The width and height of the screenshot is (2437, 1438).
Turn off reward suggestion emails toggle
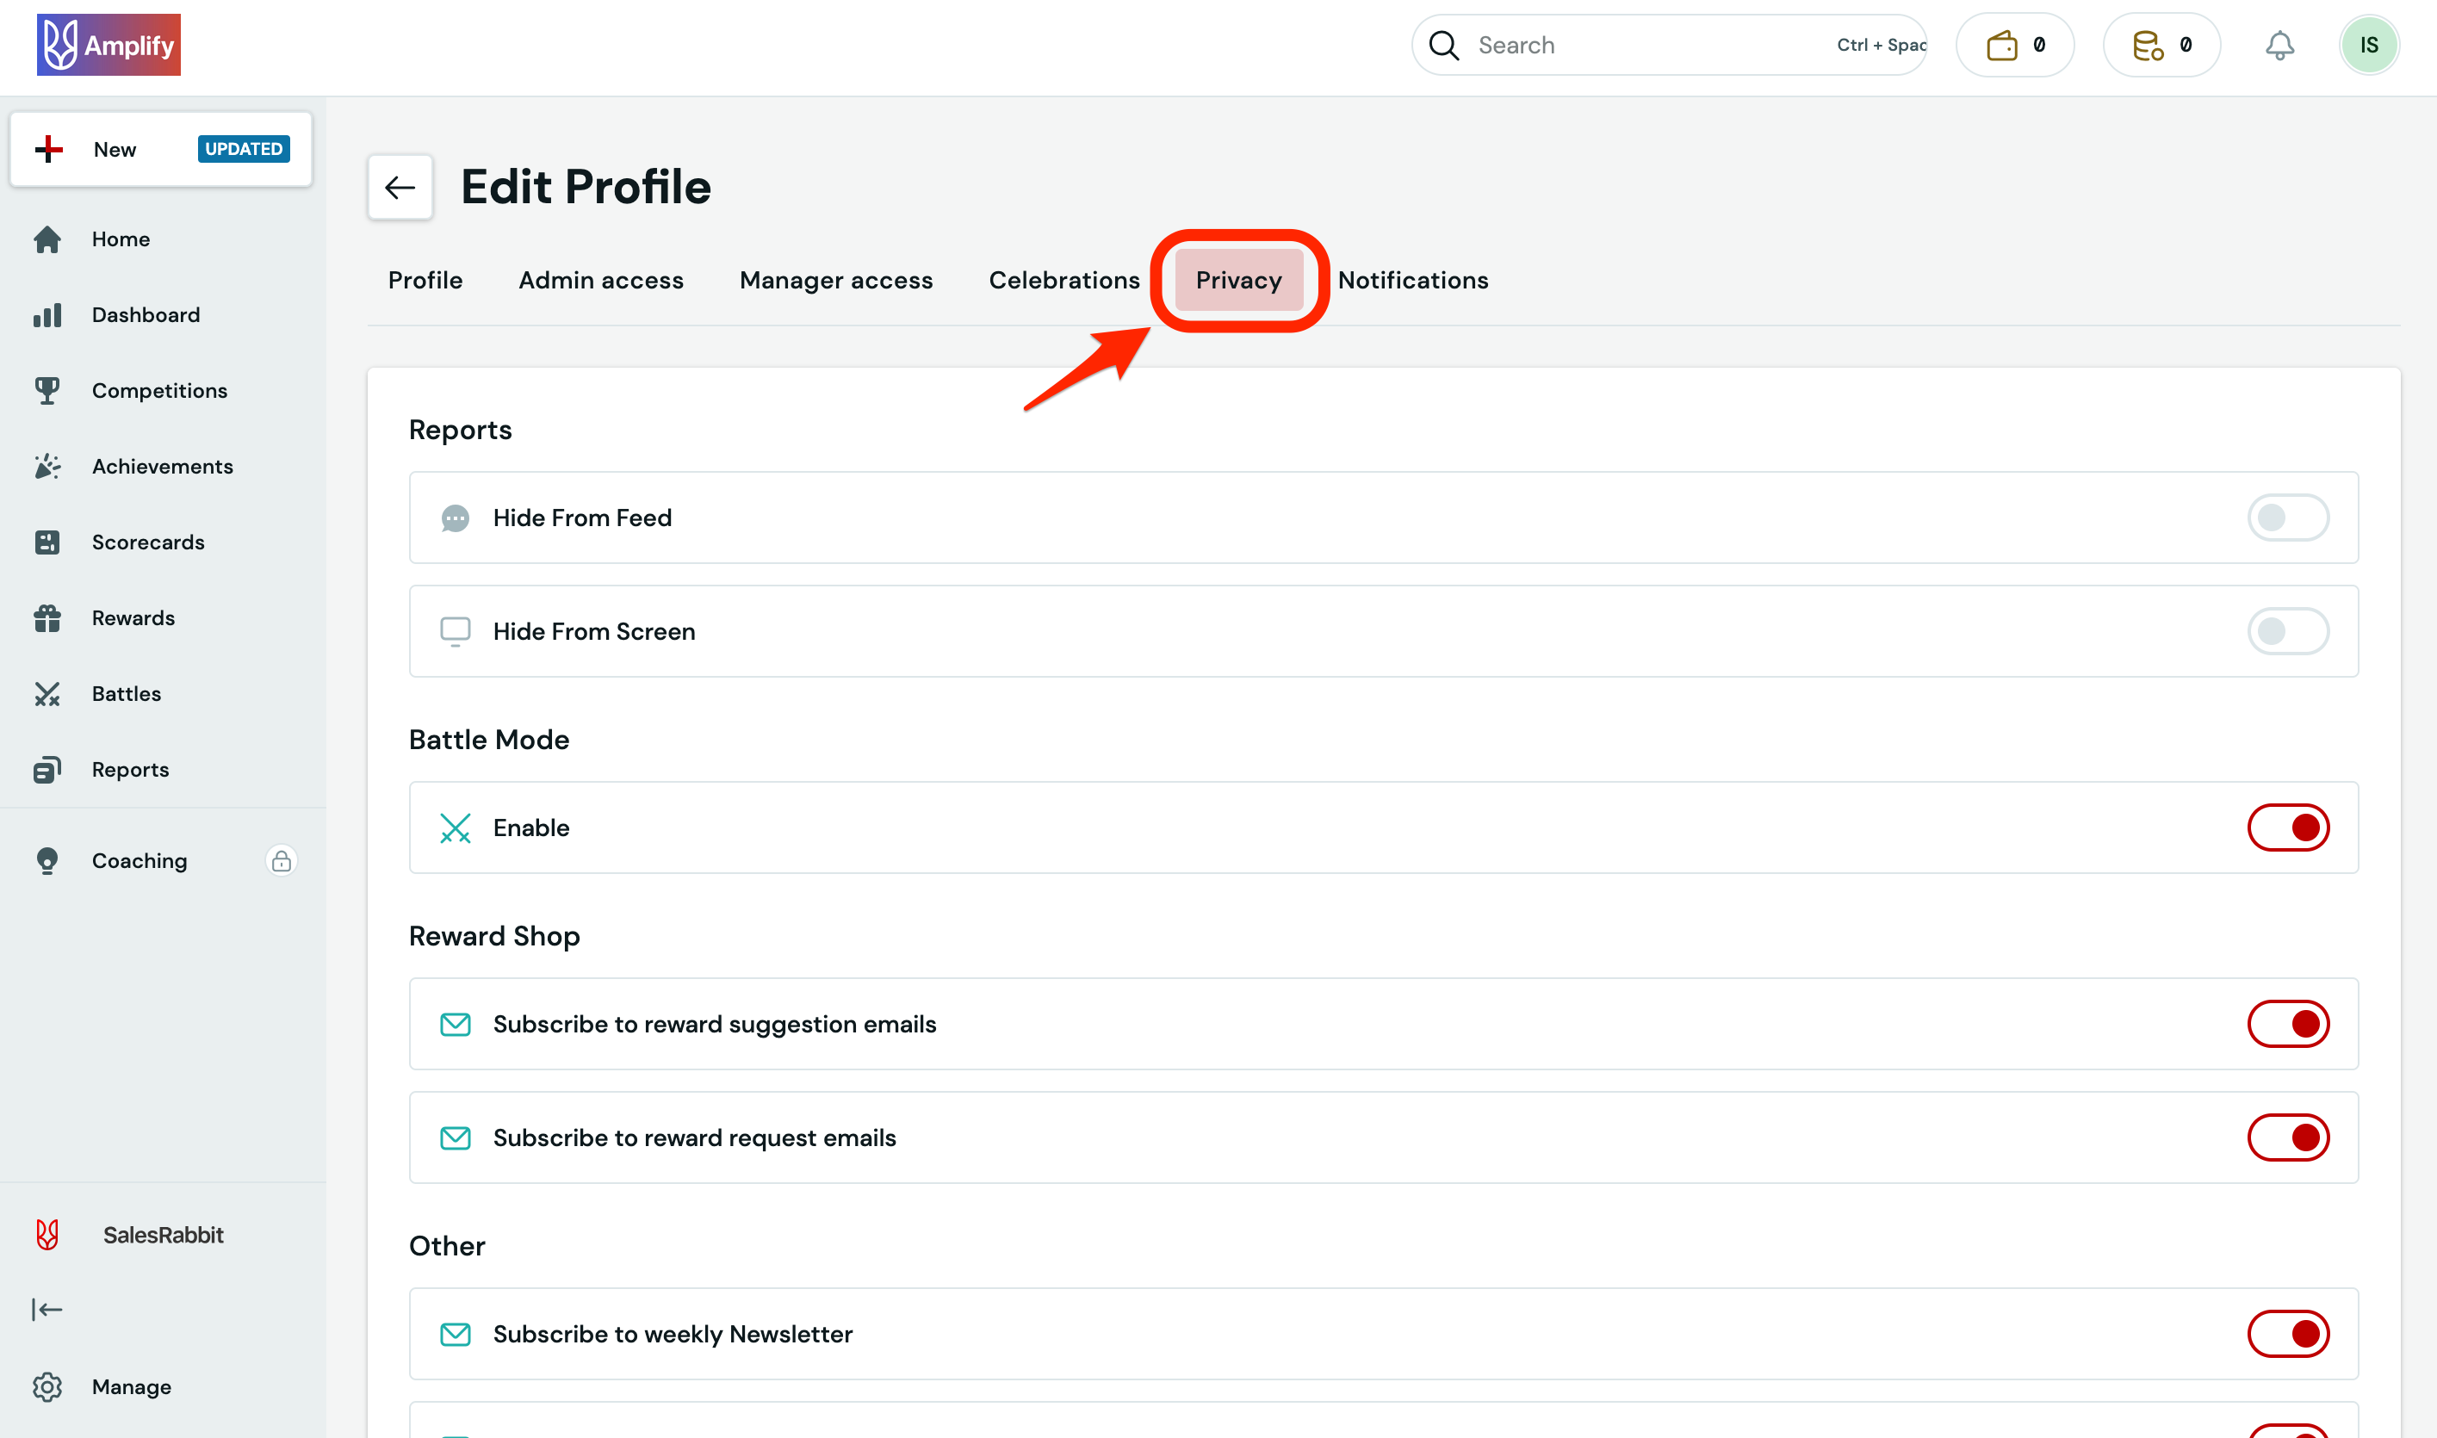(2287, 1024)
